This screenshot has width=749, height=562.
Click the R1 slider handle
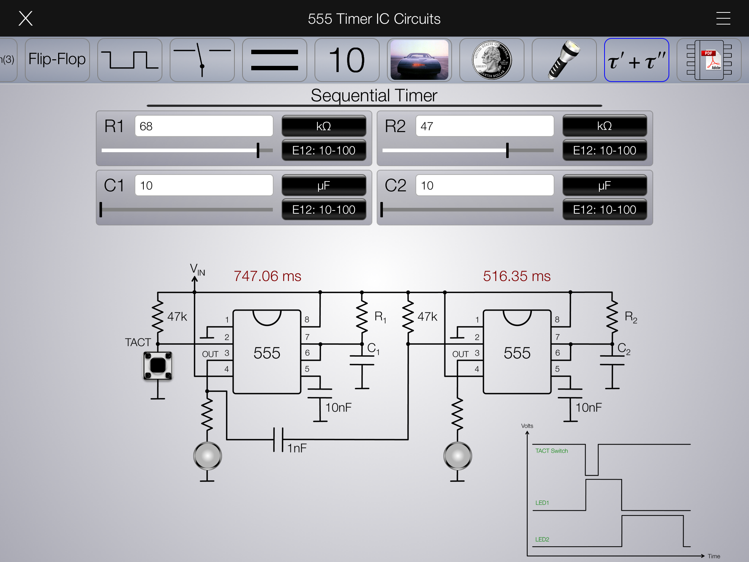tap(258, 150)
